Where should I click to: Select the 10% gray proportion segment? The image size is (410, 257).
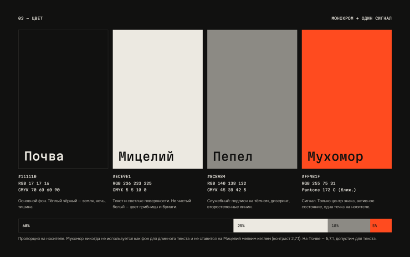click(x=349, y=226)
